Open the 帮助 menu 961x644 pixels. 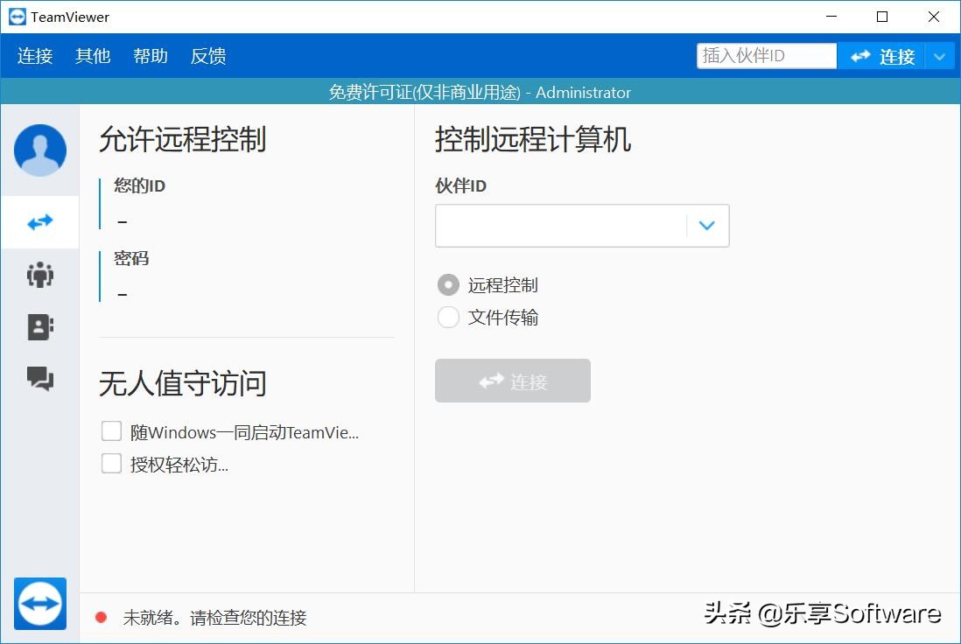(x=150, y=55)
